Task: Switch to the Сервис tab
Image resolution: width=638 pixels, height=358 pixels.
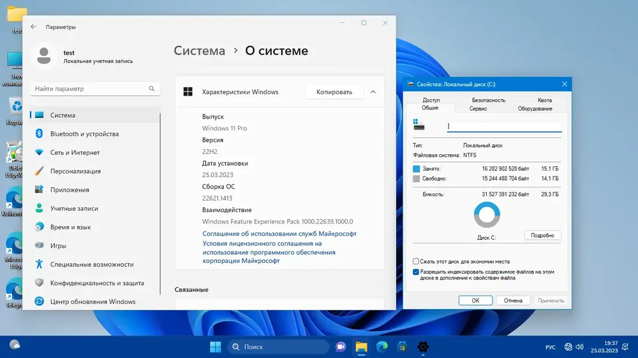Action: click(x=478, y=108)
